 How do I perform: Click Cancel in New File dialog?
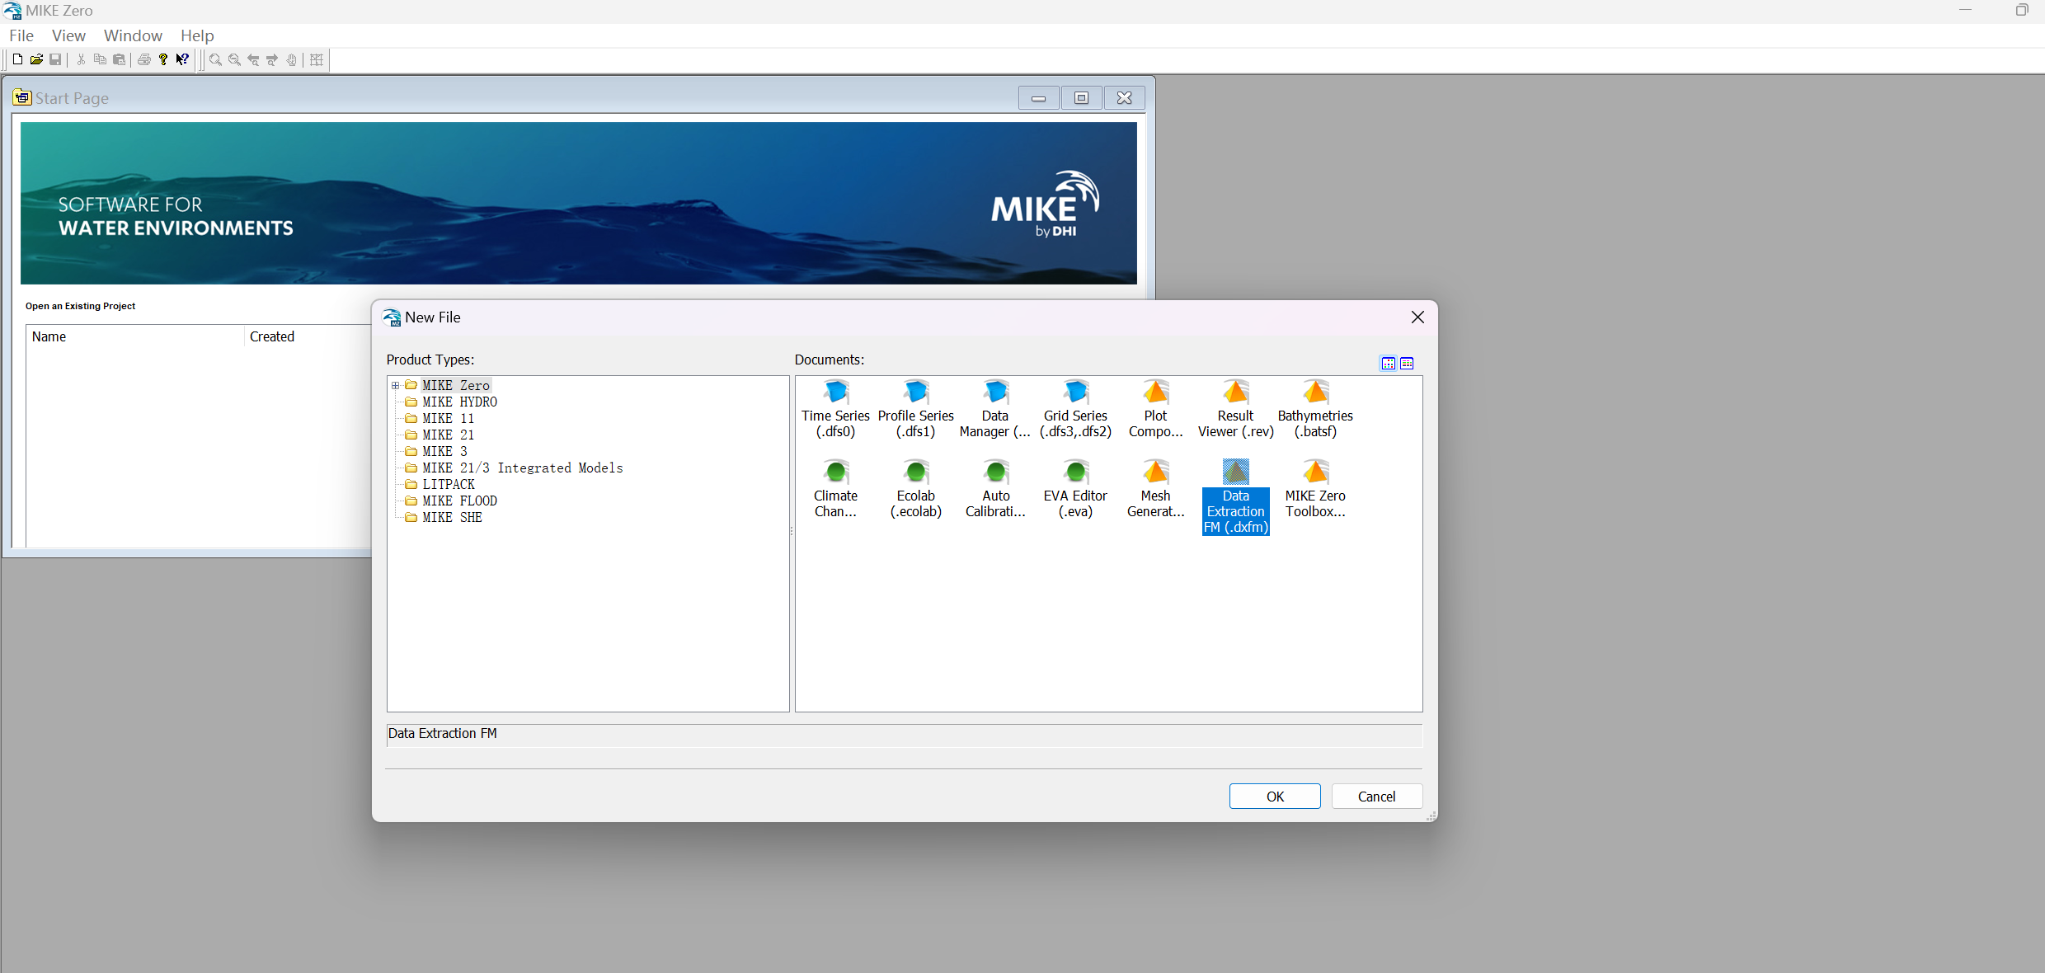click(x=1376, y=797)
